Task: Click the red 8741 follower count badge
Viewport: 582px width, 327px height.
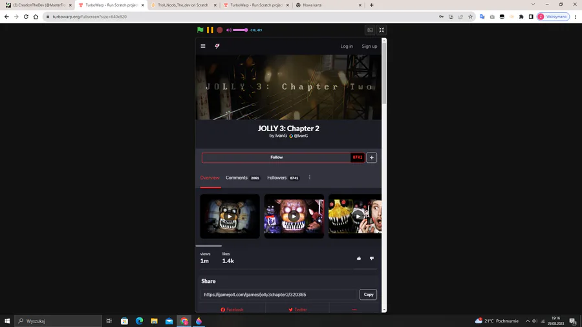Action: coord(358,157)
